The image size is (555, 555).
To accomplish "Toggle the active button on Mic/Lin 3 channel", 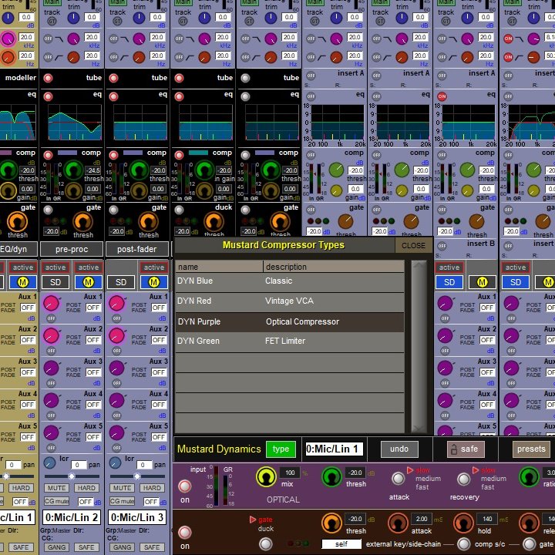I will [x=153, y=267].
